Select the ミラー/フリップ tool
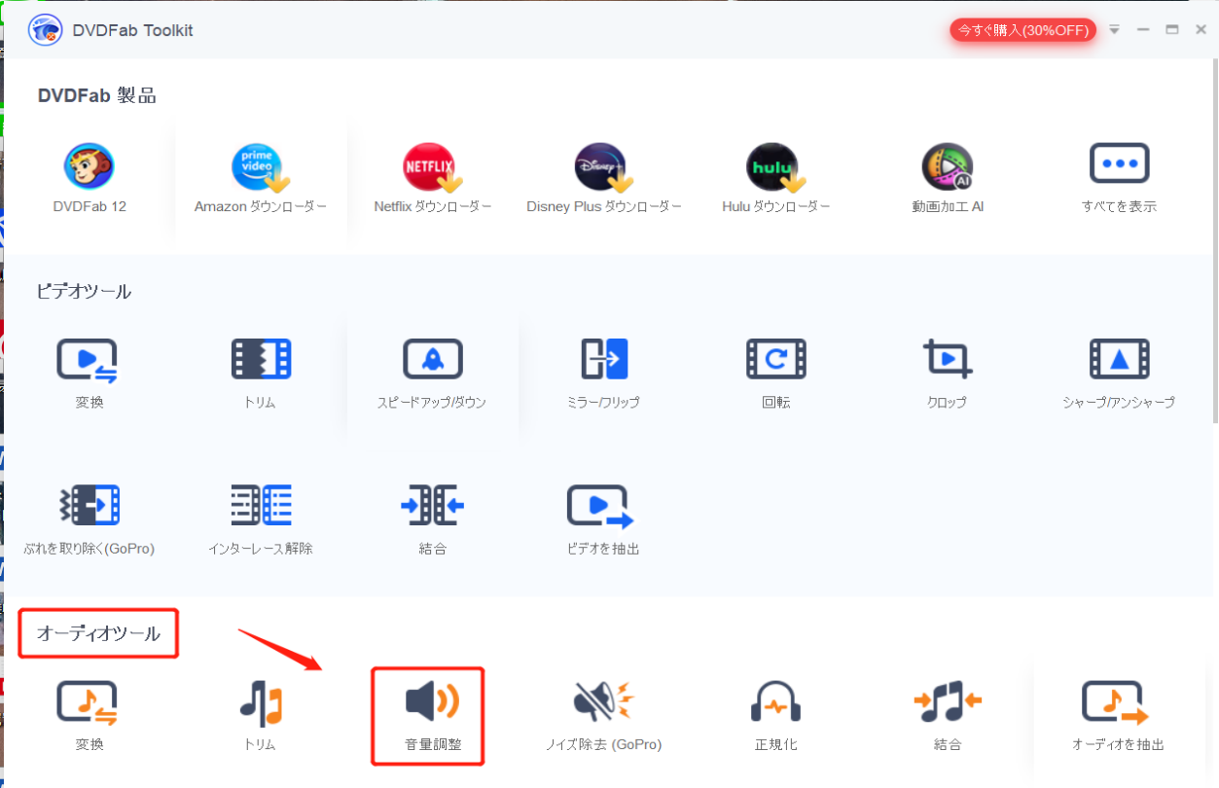1219x788 pixels. click(x=603, y=361)
